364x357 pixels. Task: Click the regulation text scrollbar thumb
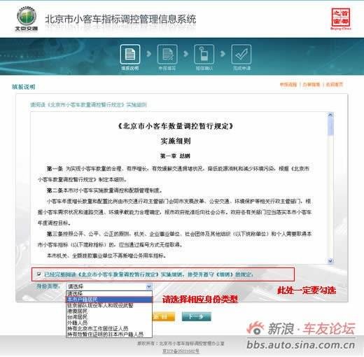[x=330, y=126]
